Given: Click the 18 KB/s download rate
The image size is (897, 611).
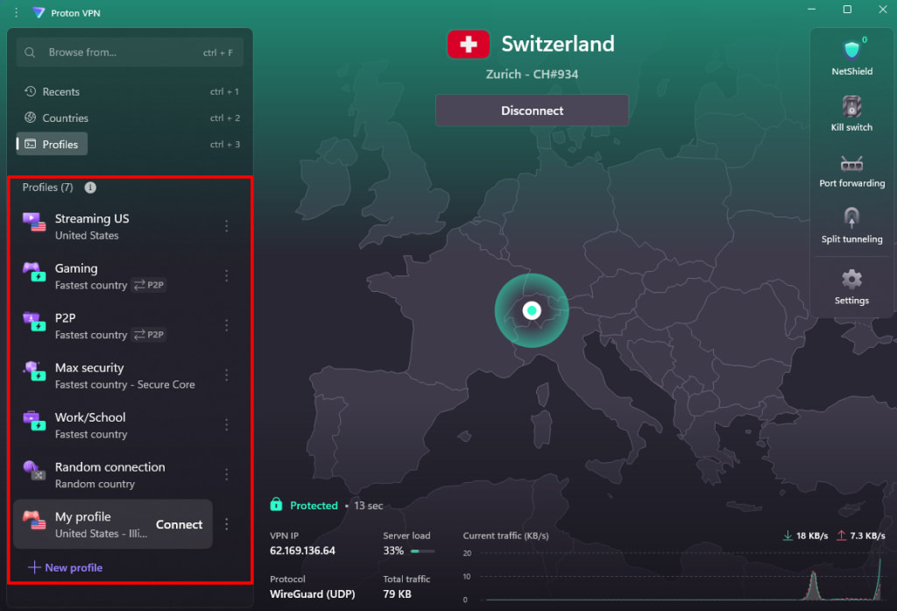Looking at the screenshot, I should (x=812, y=536).
